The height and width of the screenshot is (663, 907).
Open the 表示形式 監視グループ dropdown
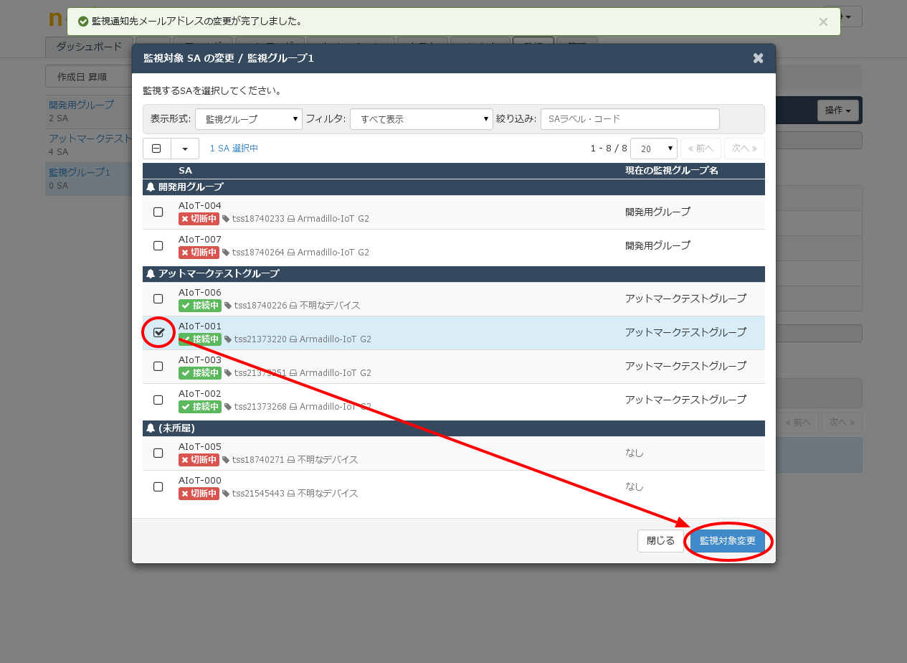[249, 119]
